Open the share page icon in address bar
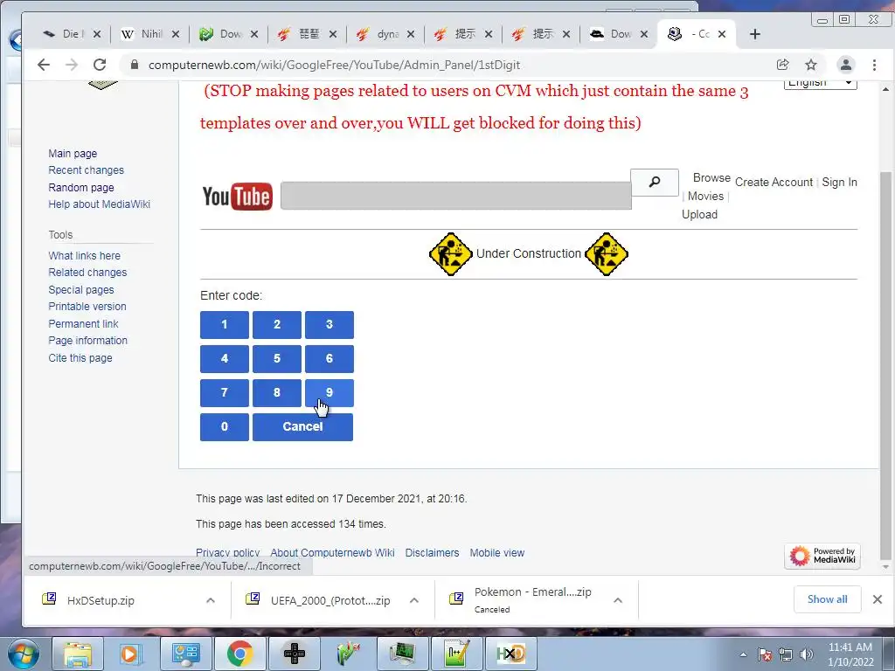 pyautogui.click(x=782, y=65)
